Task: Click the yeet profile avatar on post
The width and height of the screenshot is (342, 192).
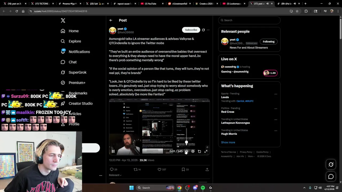Action: click(x=112, y=30)
